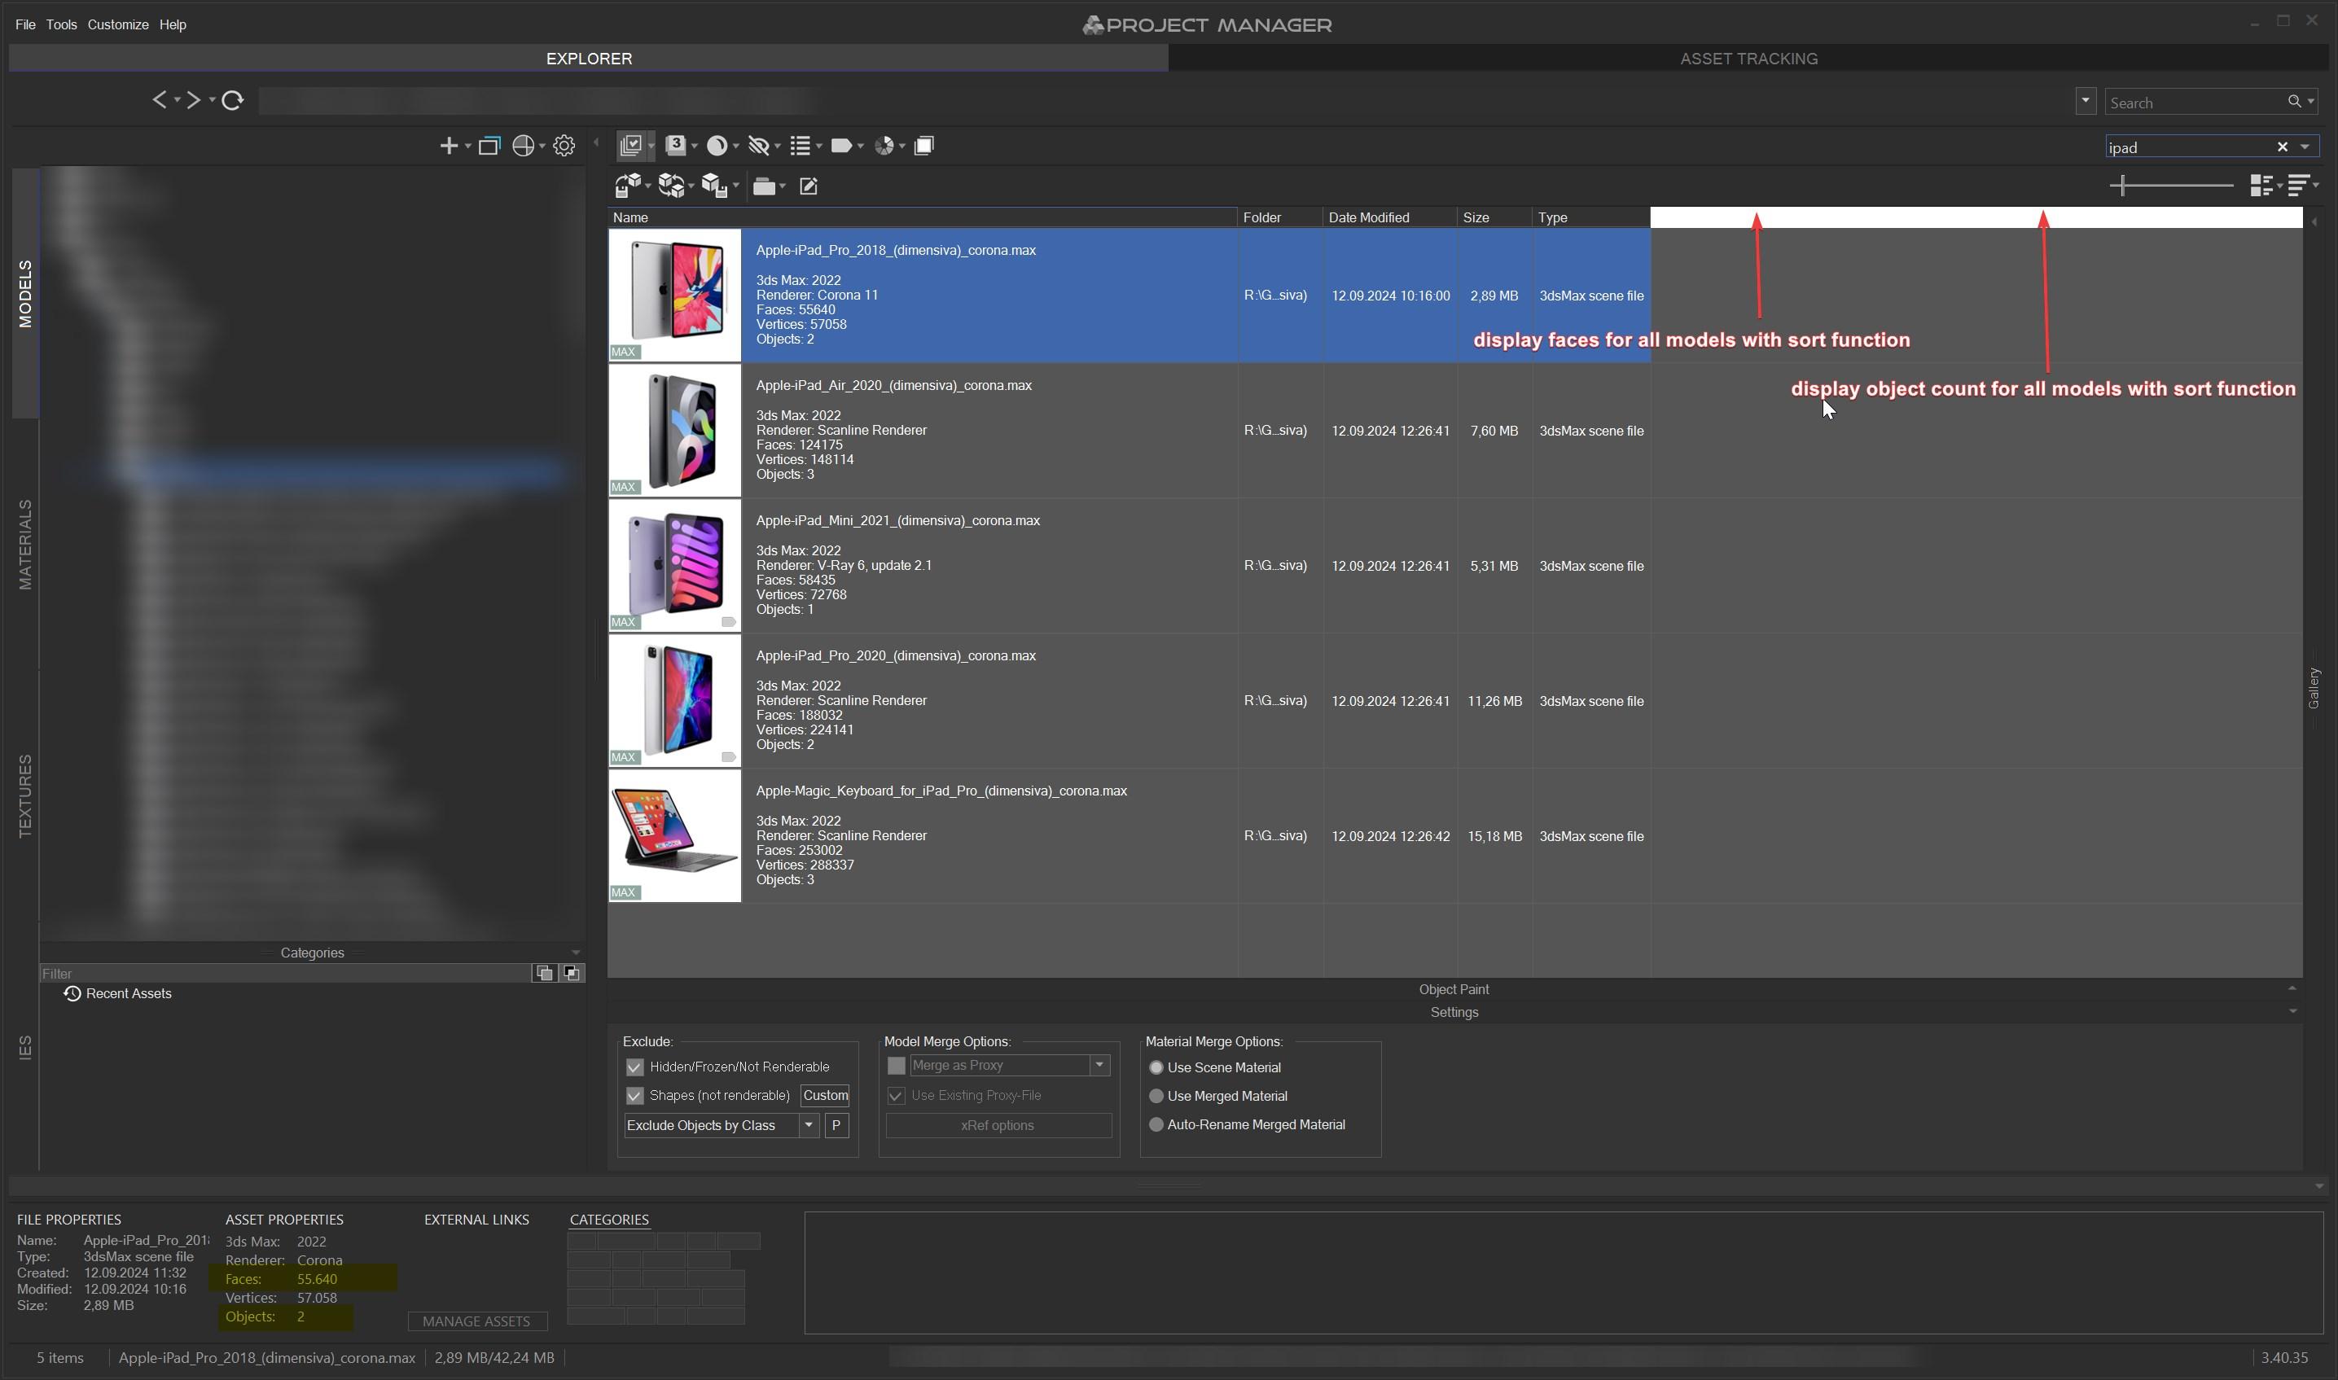Open the path history dropdown left of Search
The image size is (2338, 1380).
pyautogui.click(x=2085, y=100)
